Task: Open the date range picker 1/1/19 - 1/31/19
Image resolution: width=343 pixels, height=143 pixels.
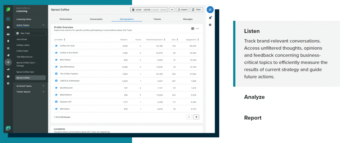Action: pos(149,10)
